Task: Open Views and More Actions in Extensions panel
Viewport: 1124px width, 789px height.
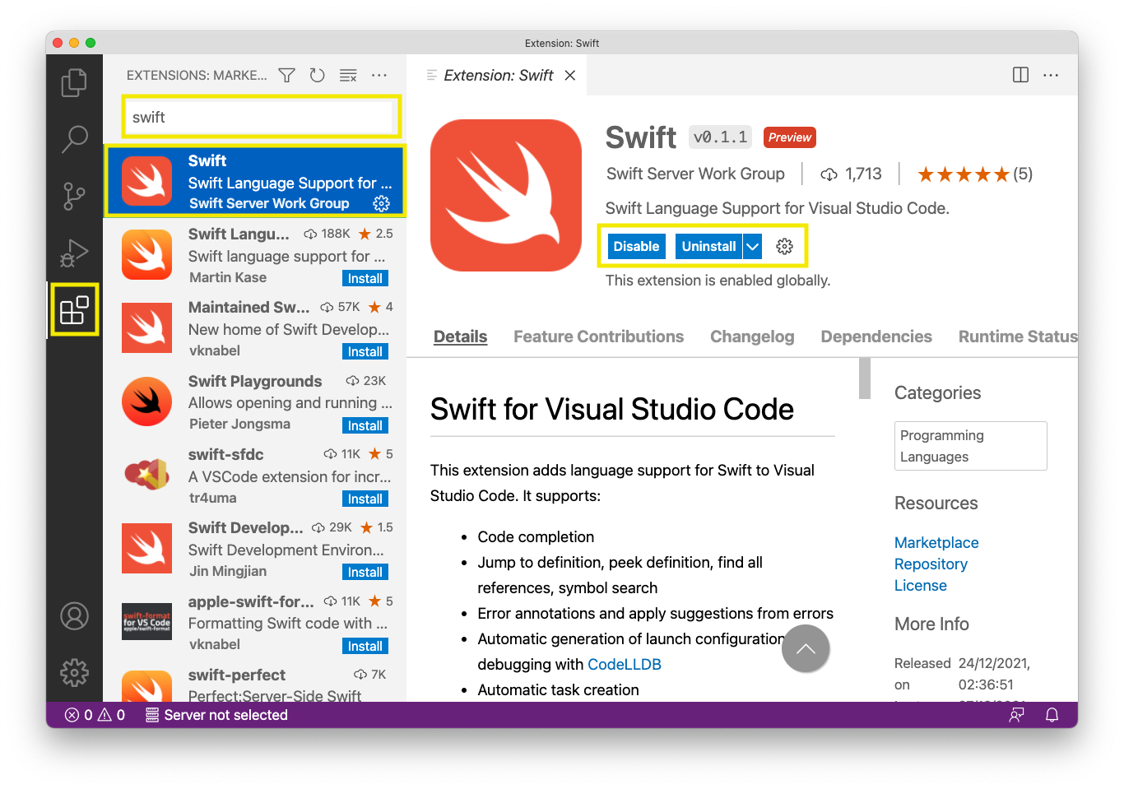Action: click(379, 76)
